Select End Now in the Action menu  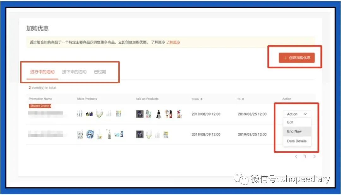coord(294,131)
